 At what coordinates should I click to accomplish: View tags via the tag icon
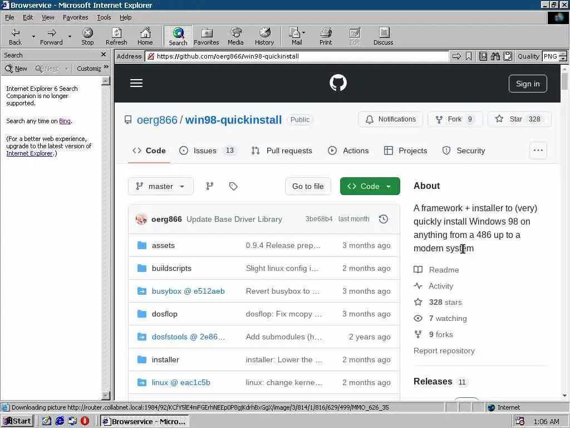(x=233, y=186)
